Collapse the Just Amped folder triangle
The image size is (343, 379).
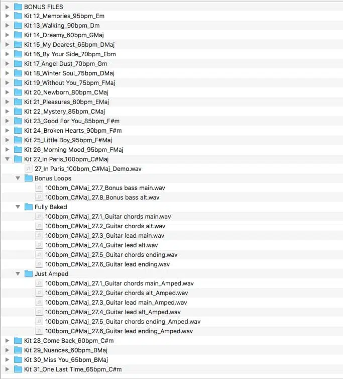coord(18,273)
